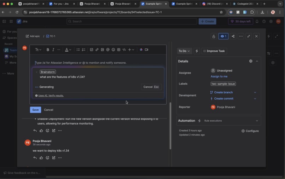Open Jira settings gear in top bar

(271, 22)
